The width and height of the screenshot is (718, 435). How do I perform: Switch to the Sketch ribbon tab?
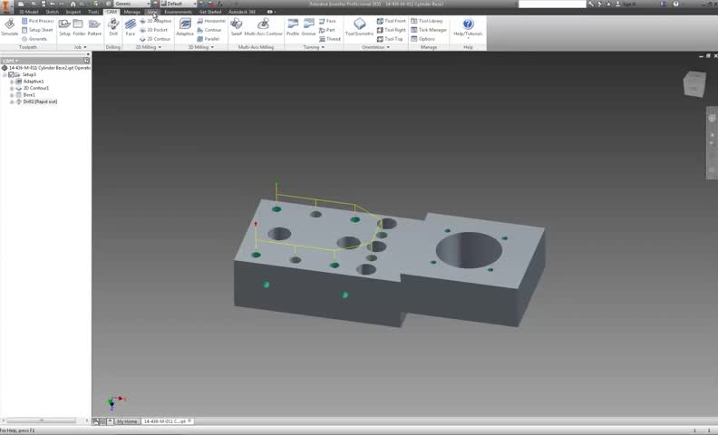coord(52,12)
